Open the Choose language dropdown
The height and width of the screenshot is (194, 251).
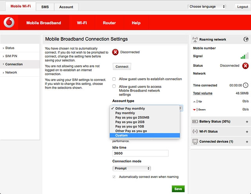tap(207, 7)
